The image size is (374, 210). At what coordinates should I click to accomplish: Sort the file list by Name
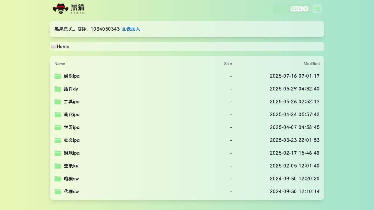pyautogui.click(x=60, y=64)
